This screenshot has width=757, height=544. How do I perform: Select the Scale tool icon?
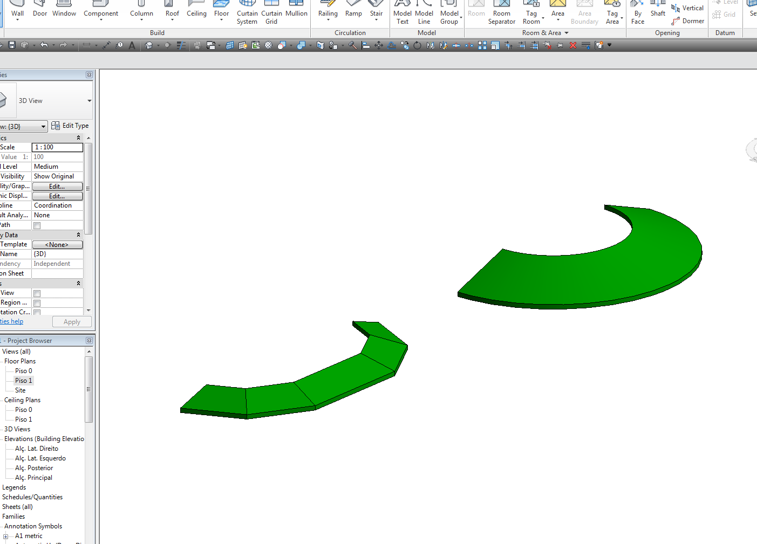point(495,45)
